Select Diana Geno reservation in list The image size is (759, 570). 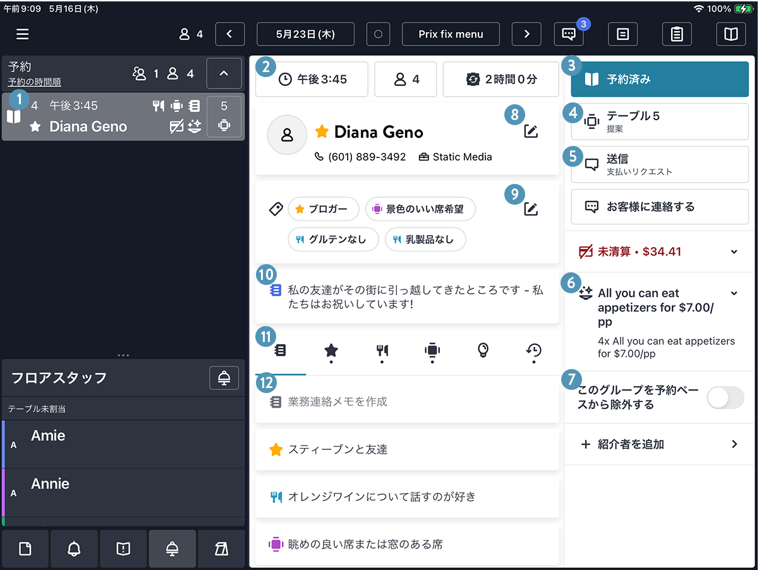click(x=123, y=116)
